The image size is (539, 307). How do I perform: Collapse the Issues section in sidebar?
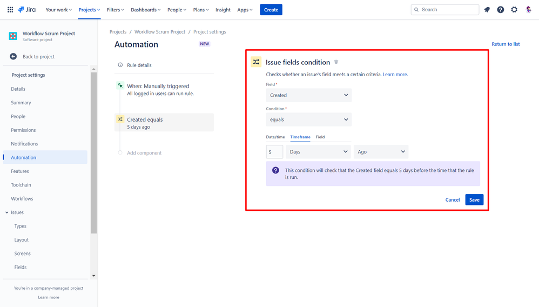pyautogui.click(x=7, y=212)
